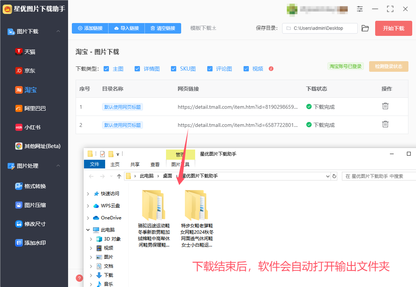Click the 清空链接 button
Image resolution: width=416 pixels, height=287 pixels.
pyautogui.click(x=163, y=28)
